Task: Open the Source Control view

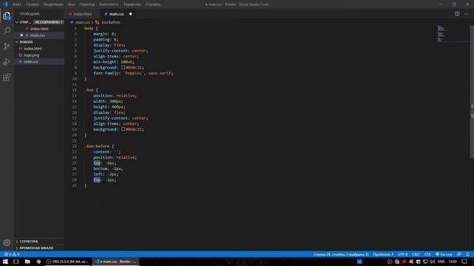Action: (x=7, y=46)
